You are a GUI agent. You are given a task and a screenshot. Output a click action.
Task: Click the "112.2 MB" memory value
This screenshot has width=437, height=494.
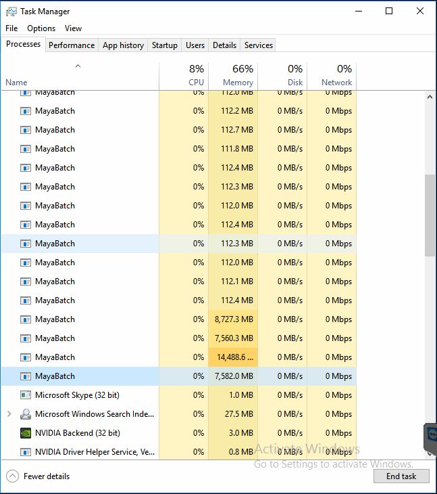(237, 111)
